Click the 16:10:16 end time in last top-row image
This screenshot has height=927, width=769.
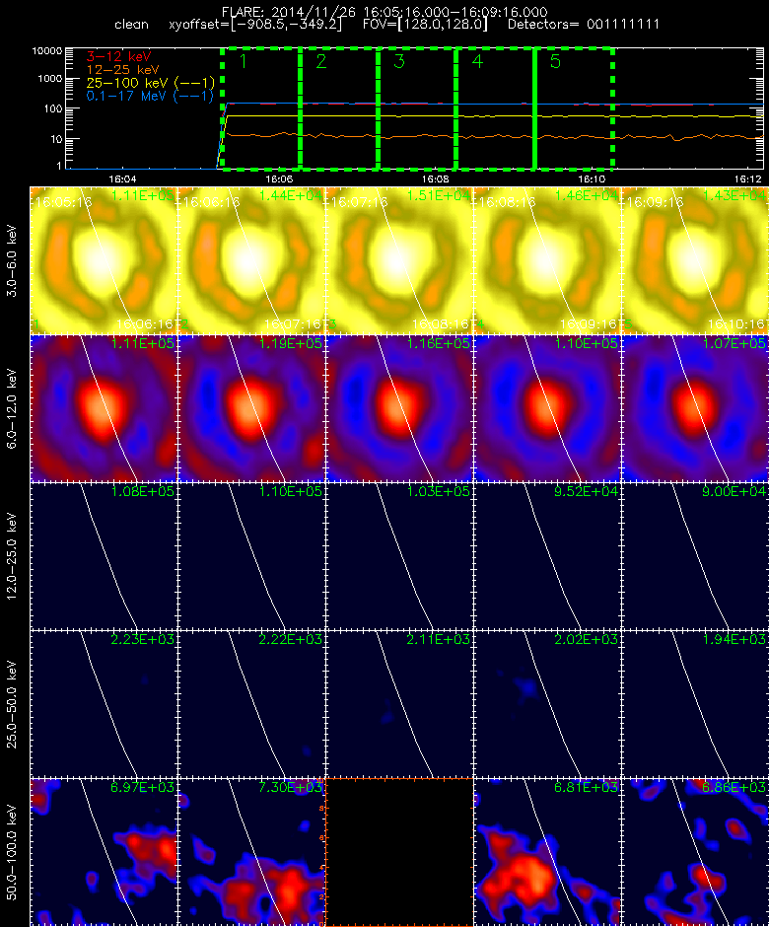pos(735,324)
